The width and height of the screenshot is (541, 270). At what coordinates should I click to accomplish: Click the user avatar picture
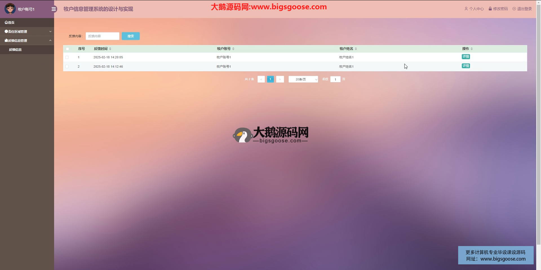10,9
